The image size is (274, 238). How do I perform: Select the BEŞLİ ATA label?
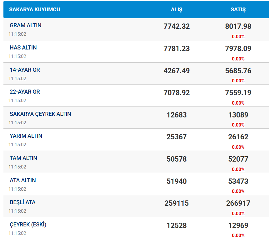point(22,202)
